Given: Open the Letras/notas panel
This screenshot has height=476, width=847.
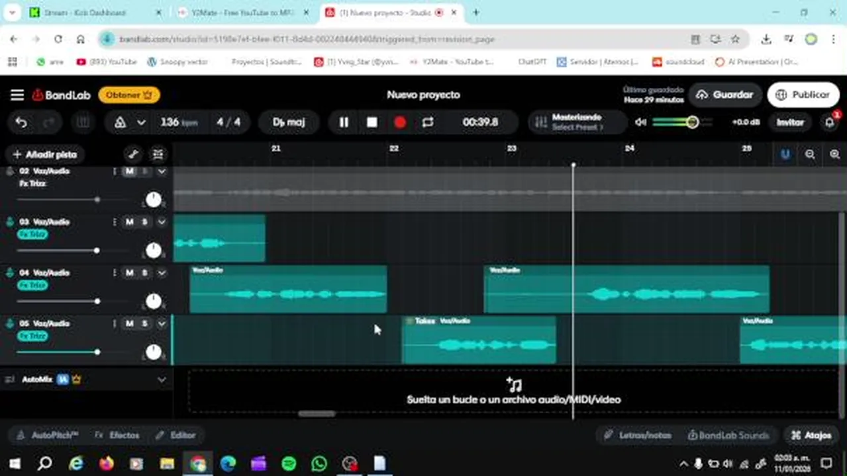Looking at the screenshot, I should [638, 436].
